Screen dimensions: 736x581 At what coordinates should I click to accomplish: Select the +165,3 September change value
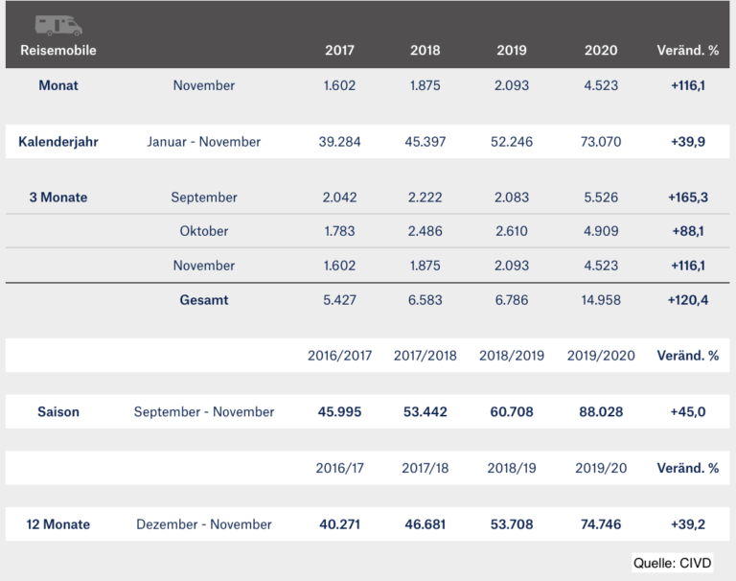point(688,198)
